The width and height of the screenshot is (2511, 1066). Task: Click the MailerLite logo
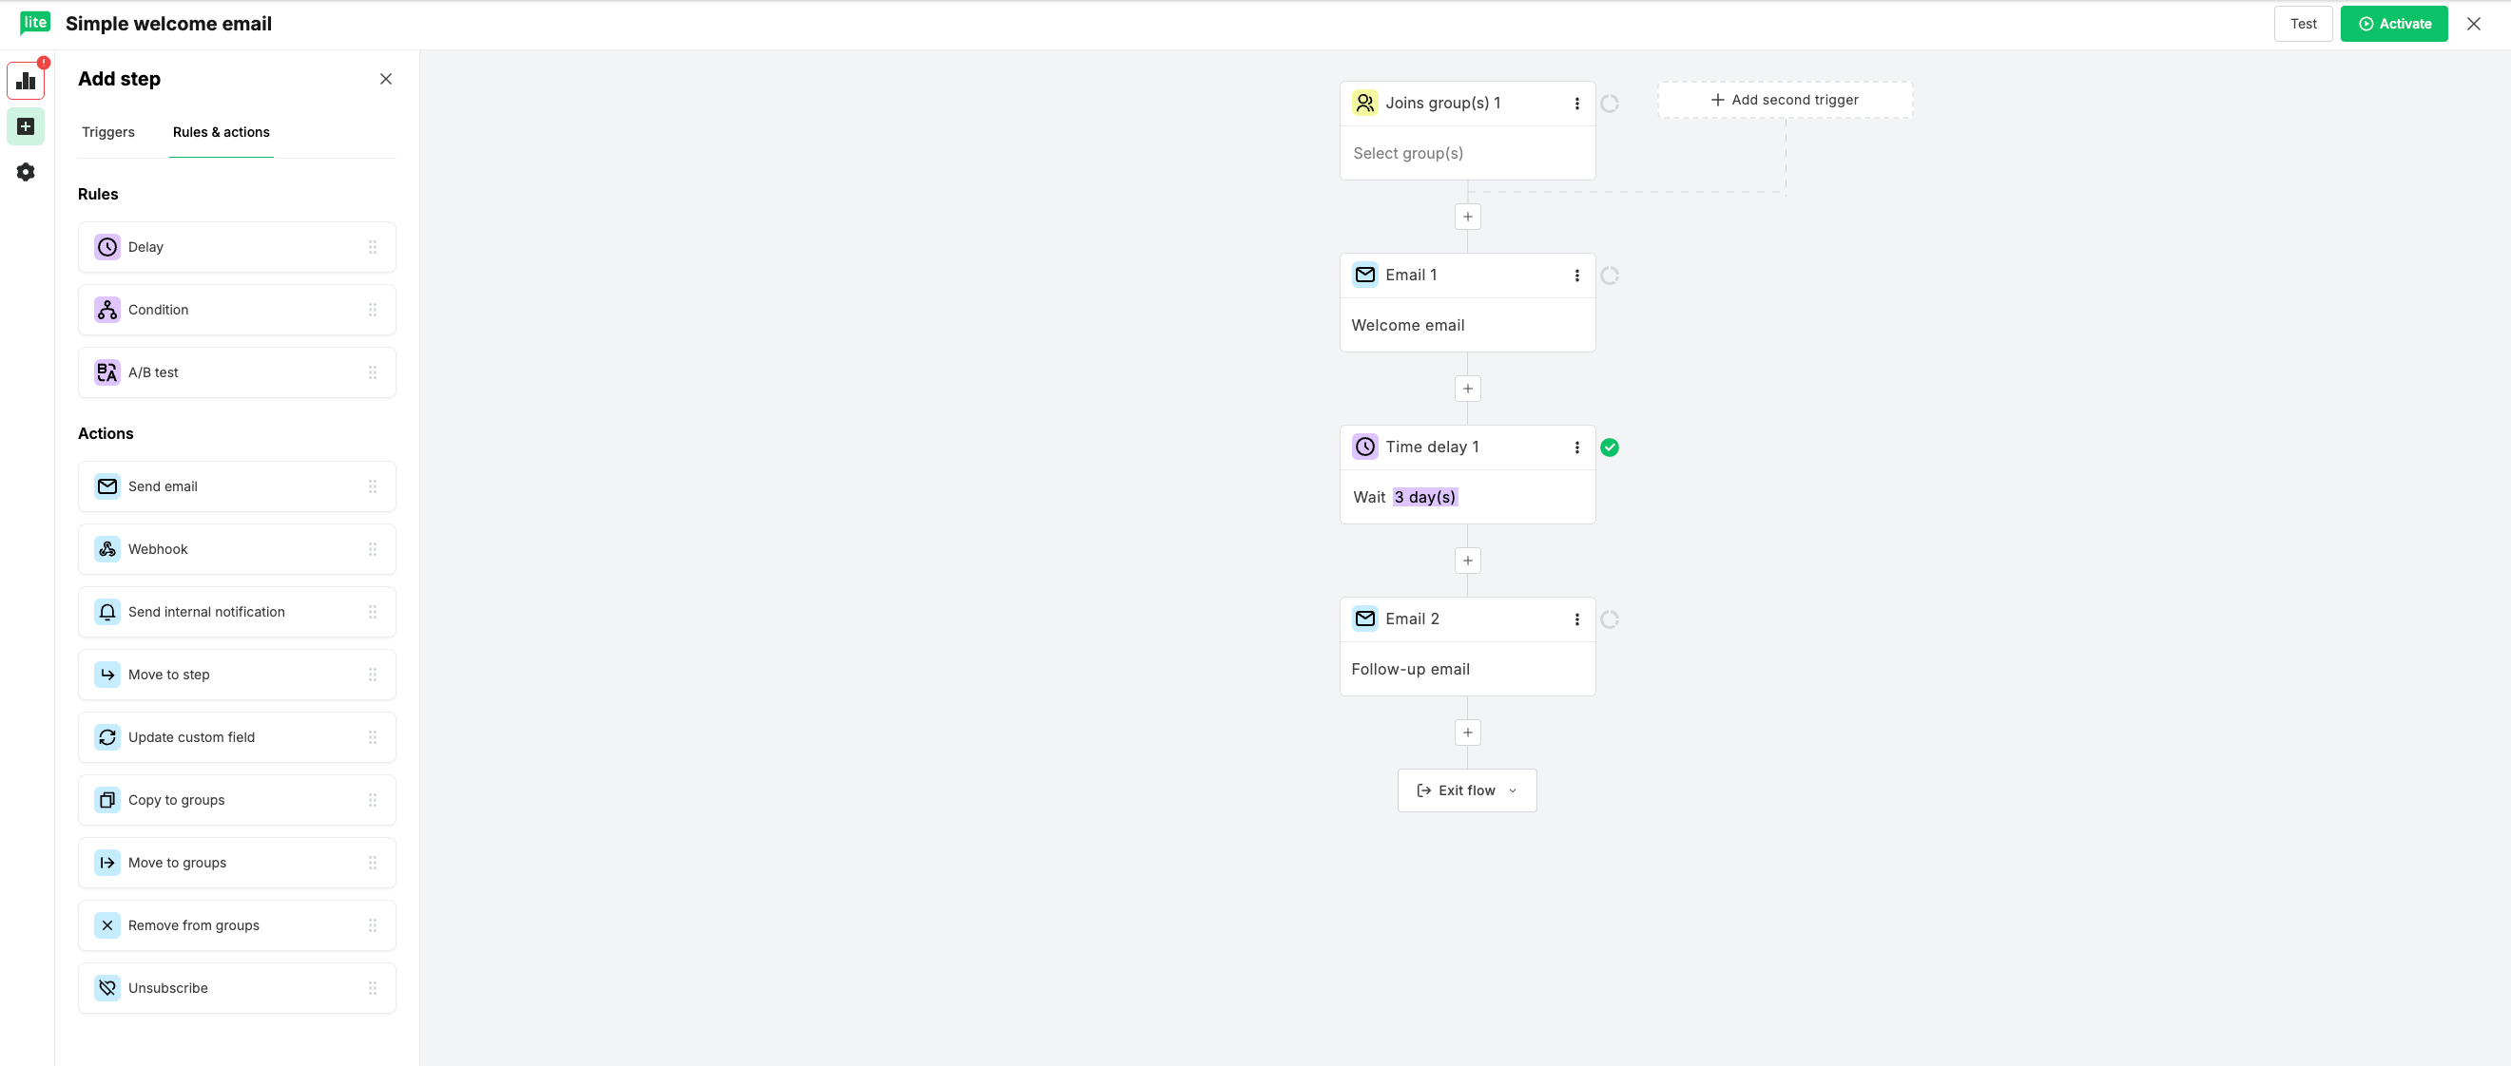pyautogui.click(x=35, y=24)
